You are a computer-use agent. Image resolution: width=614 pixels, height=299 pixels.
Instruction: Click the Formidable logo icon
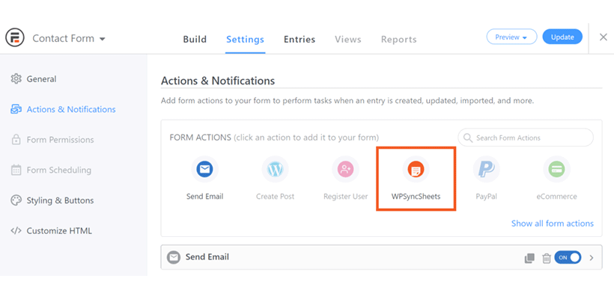pos(15,37)
